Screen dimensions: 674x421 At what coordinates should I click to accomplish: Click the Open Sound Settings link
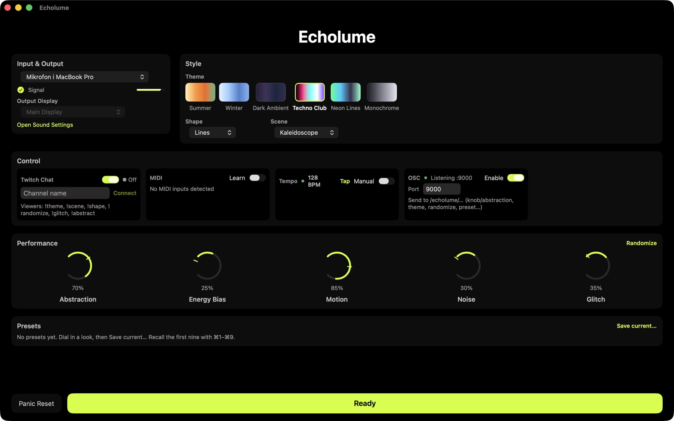click(45, 125)
